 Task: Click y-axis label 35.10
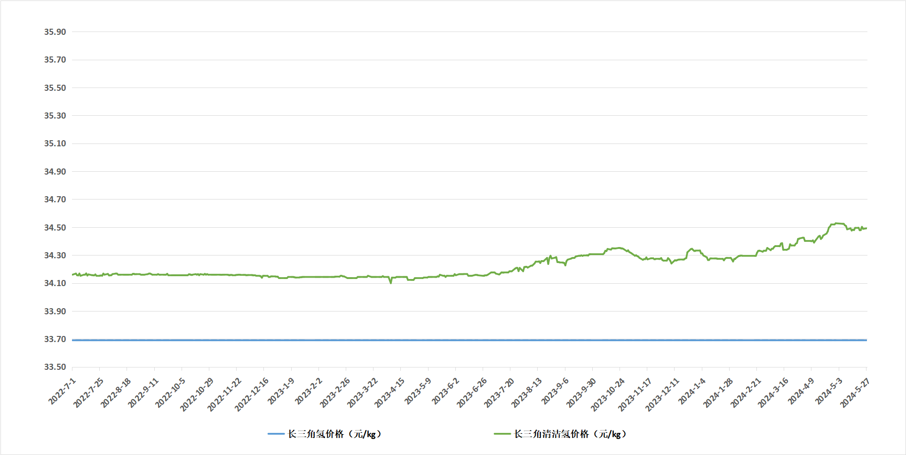pos(55,144)
